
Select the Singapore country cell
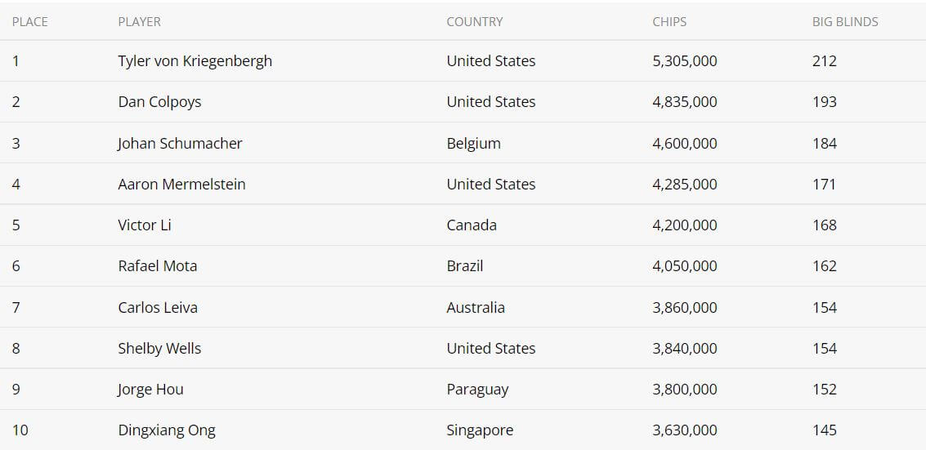pos(480,430)
